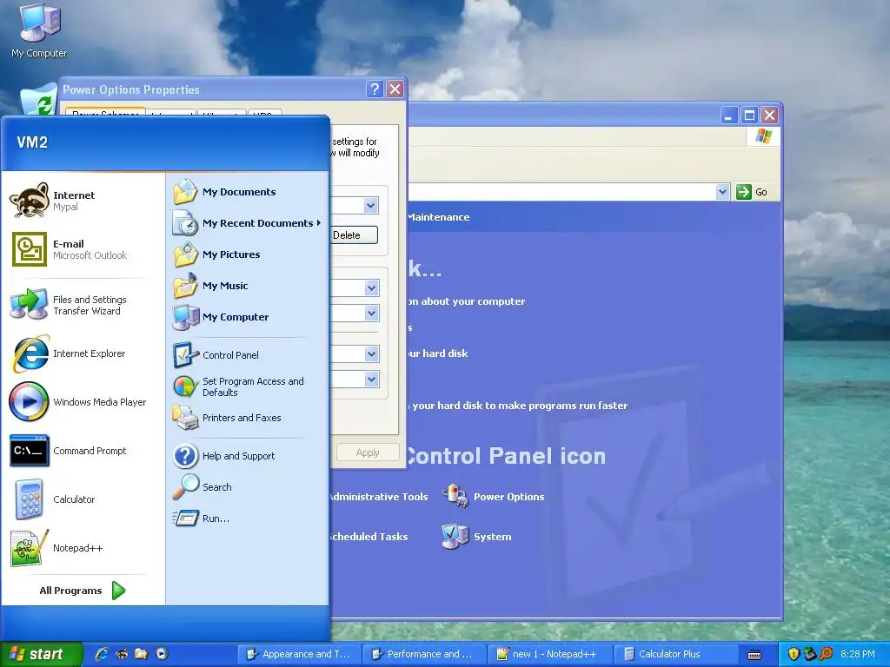Viewport: 890px width, 667px height.
Task: Open Power Options Control Panel icon
Action: (x=494, y=496)
